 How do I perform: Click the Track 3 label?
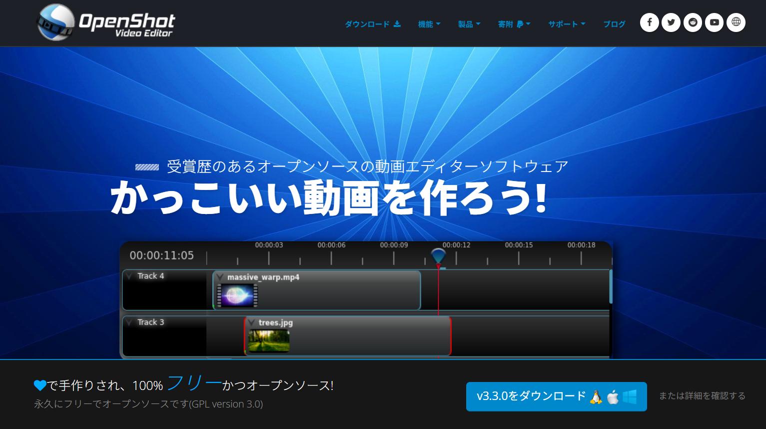coord(150,322)
